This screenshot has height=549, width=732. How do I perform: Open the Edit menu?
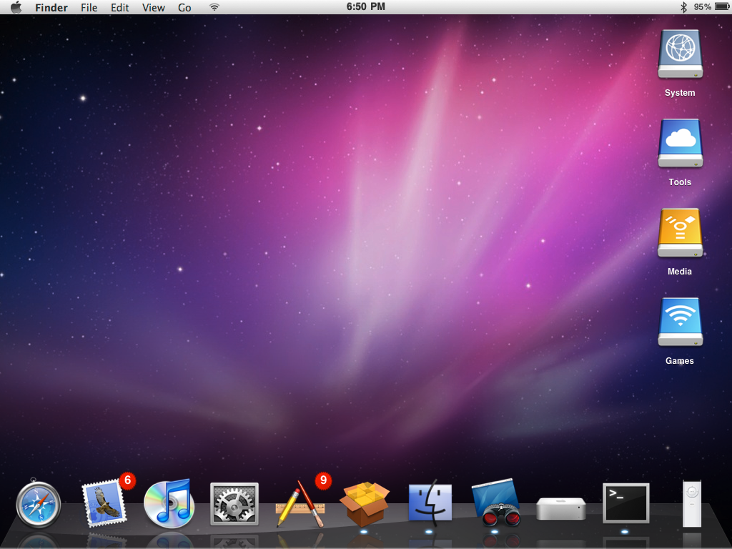pos(119,7)
